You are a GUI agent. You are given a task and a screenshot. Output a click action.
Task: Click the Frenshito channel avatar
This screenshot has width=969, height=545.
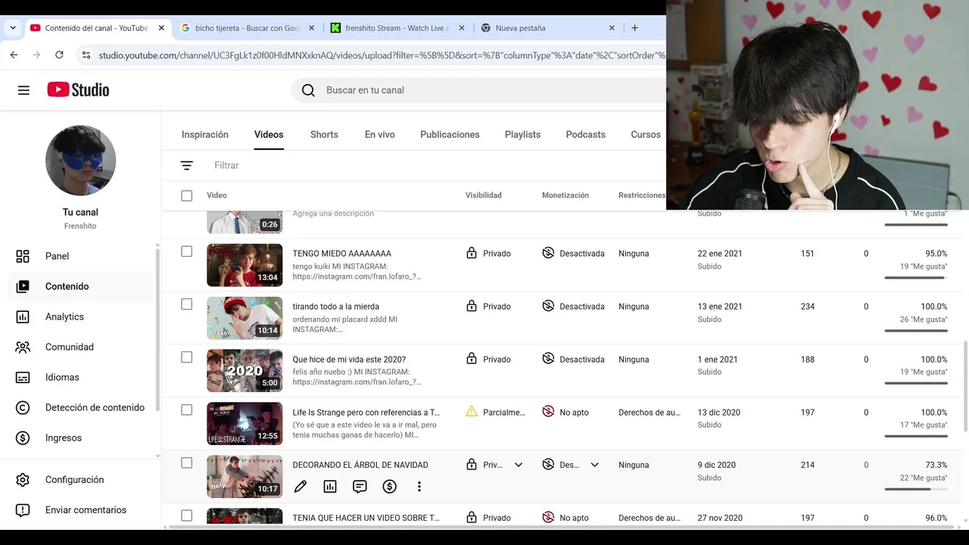click(x=80, y=160)
